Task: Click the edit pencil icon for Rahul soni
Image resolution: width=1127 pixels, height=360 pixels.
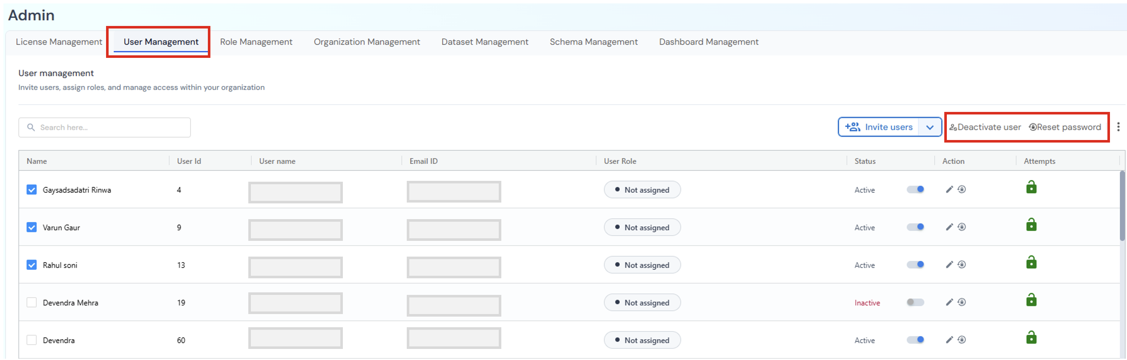Action: [x=949, y=265]
